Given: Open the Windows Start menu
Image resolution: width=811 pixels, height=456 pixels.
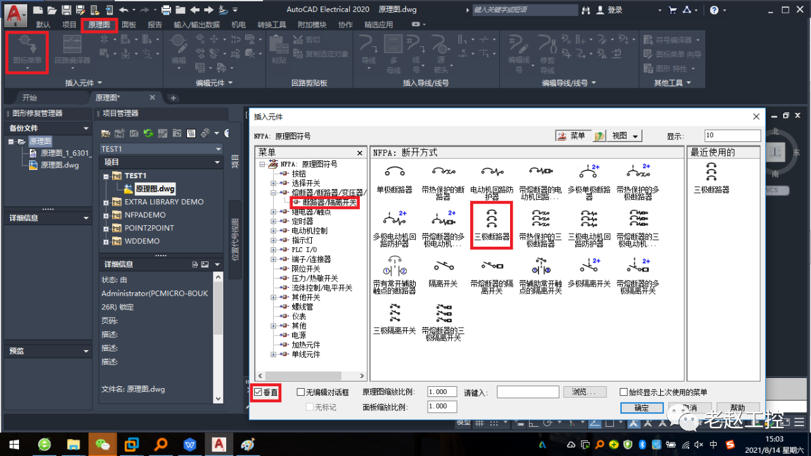Looking at the screenshot, I should click(14, 444).
